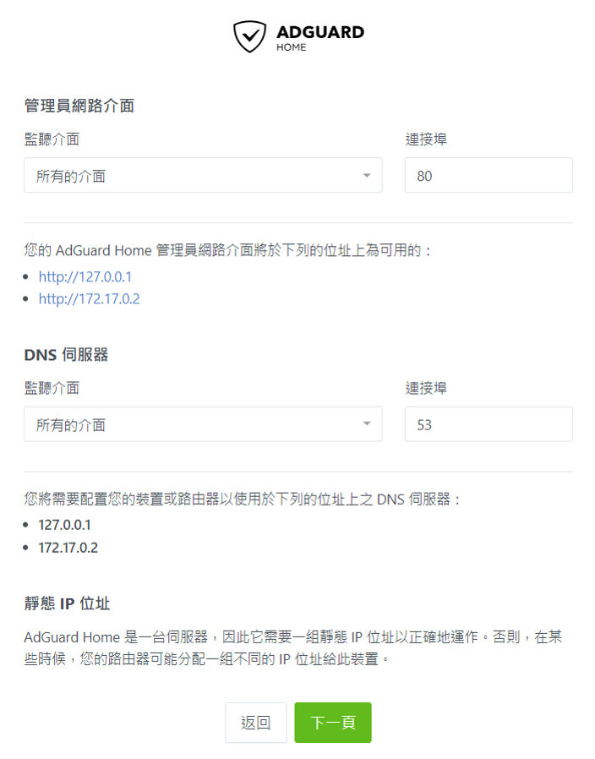
Task: Click the AdGuard shield logo icon
Action: click(x=249, y=36)
